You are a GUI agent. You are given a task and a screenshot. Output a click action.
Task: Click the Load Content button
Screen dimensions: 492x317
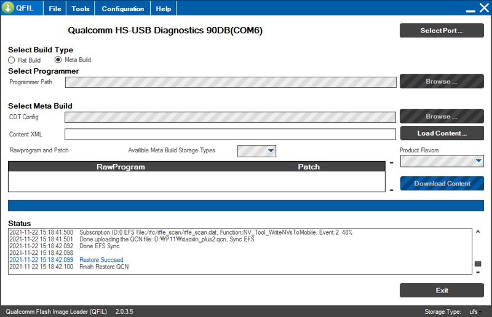coord(442,133)
